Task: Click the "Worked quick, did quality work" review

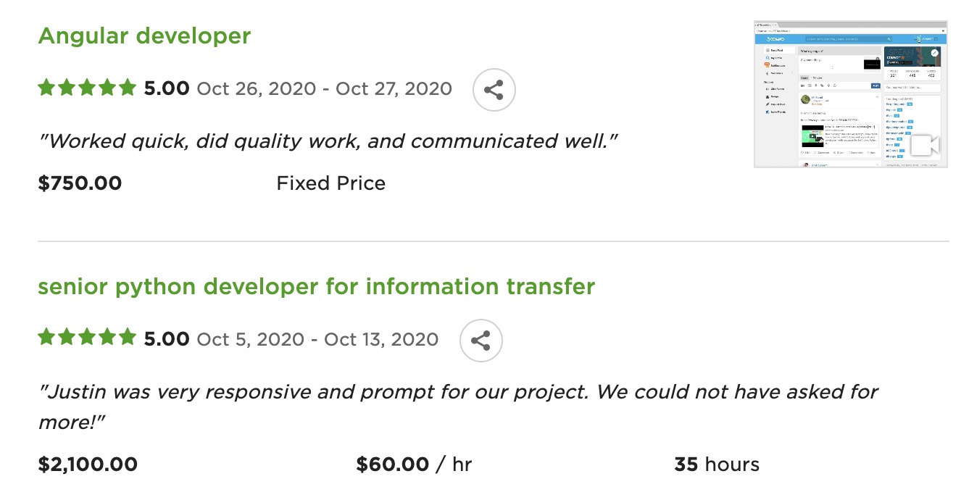Action: pyautogui.click(x=328, y=141)
